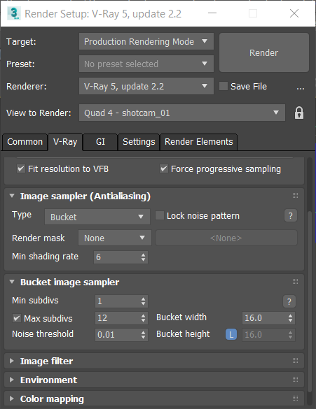Click the 3ds Max application logo icon

coord(13,13)
